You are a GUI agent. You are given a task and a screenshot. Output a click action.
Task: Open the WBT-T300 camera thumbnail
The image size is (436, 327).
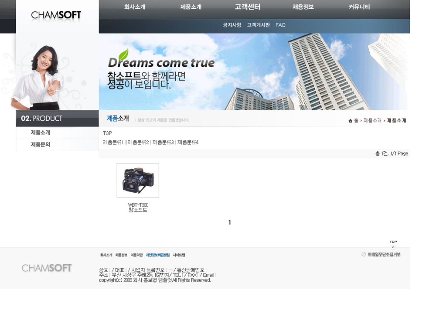coord(138,181)
